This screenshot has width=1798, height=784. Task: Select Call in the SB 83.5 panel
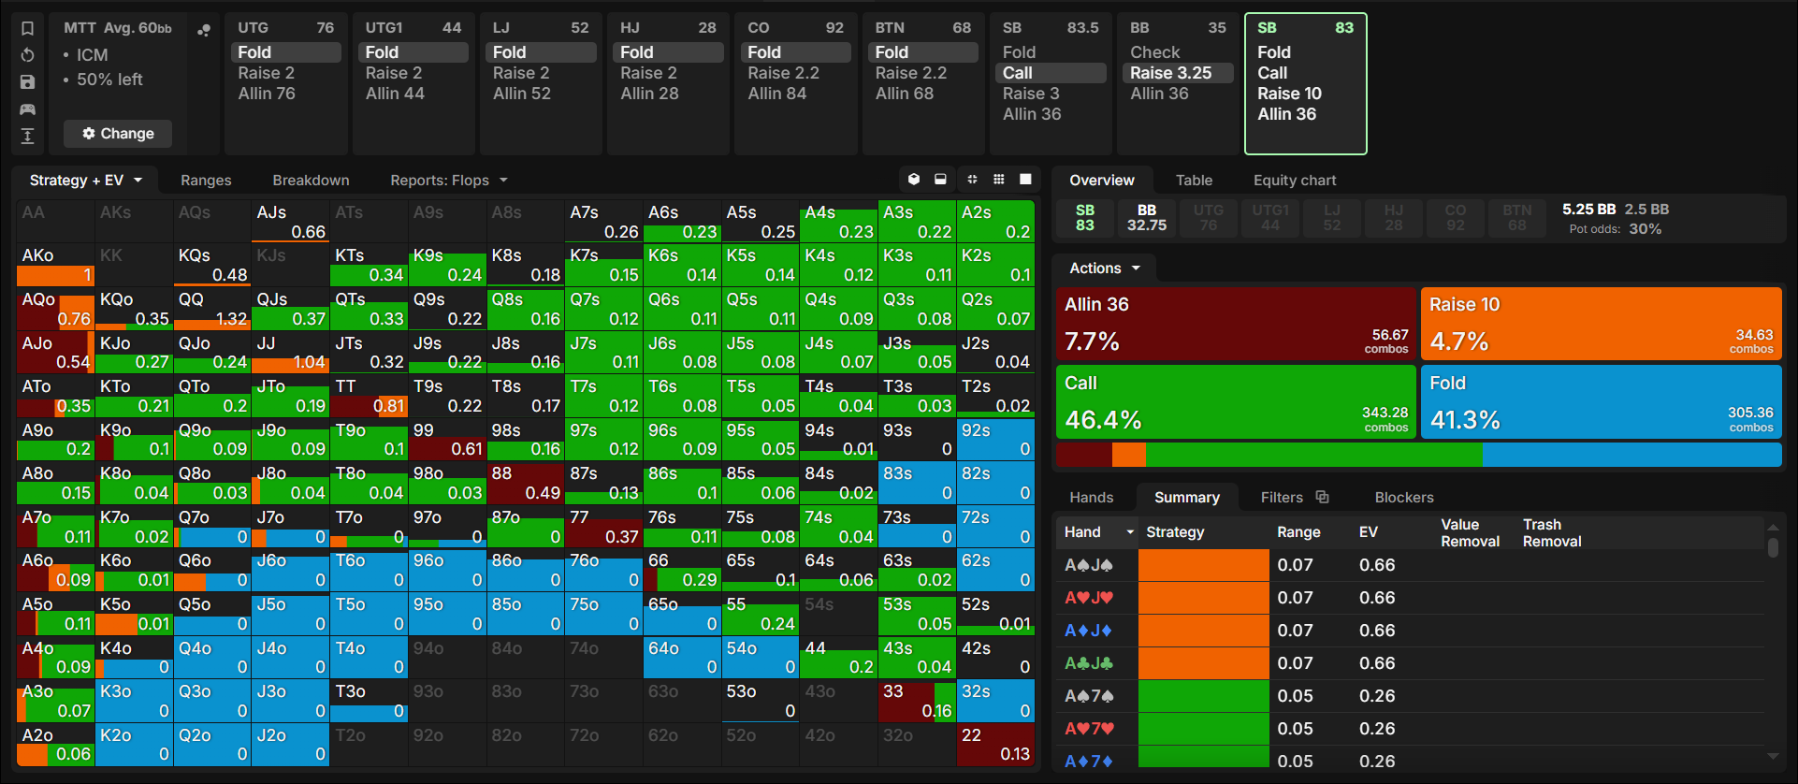coord(1051,73)
